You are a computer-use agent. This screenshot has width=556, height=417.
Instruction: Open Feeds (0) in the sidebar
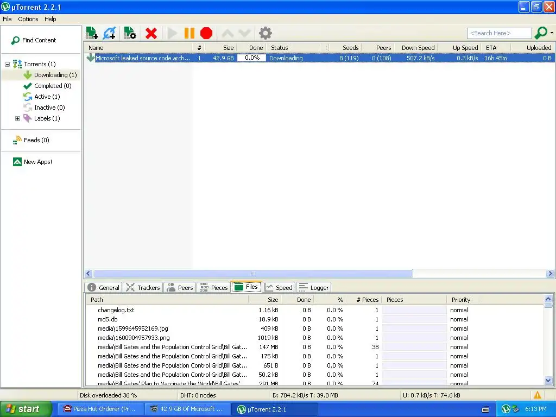click(x=31, y=140)
